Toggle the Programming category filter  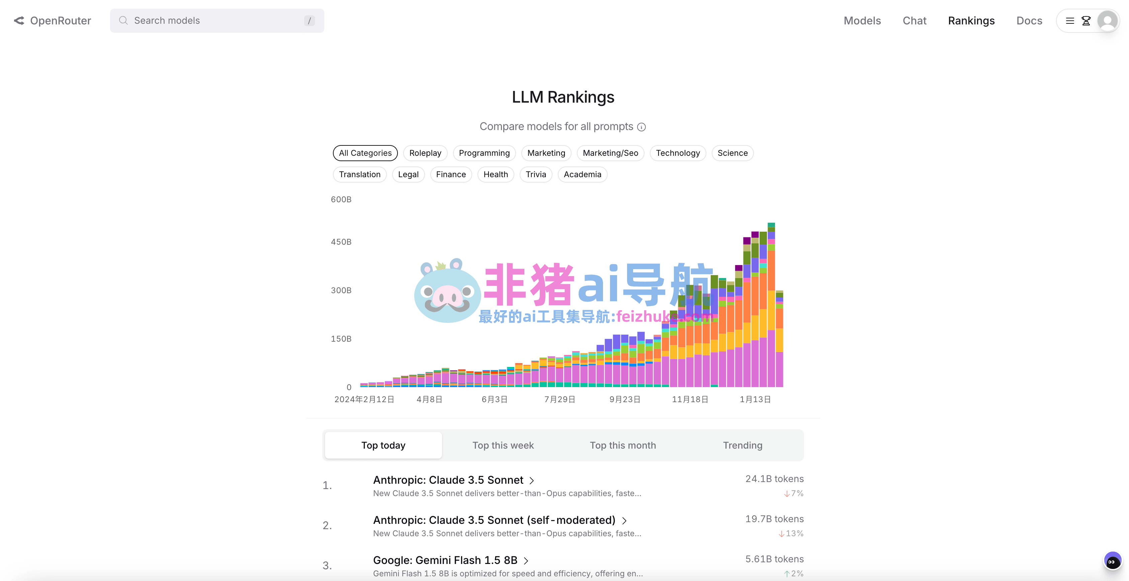point(484,153)
